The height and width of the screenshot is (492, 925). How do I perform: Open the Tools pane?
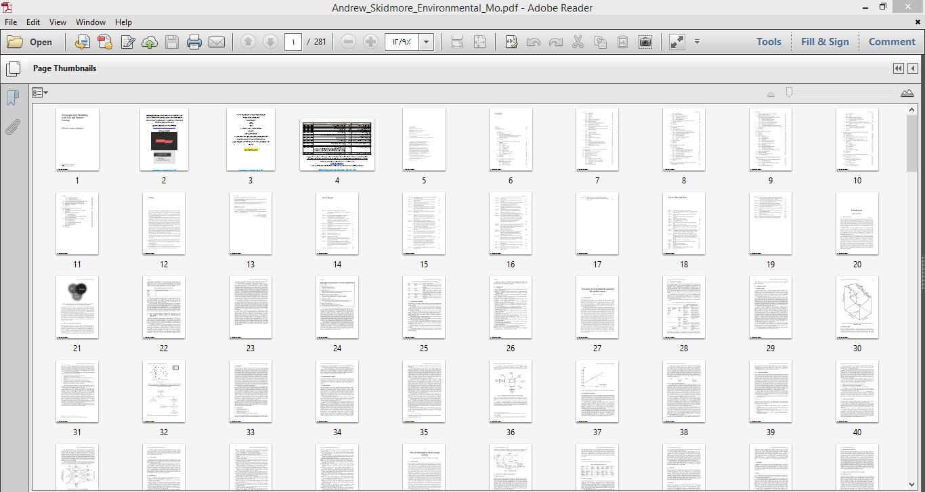coord(769,42)
